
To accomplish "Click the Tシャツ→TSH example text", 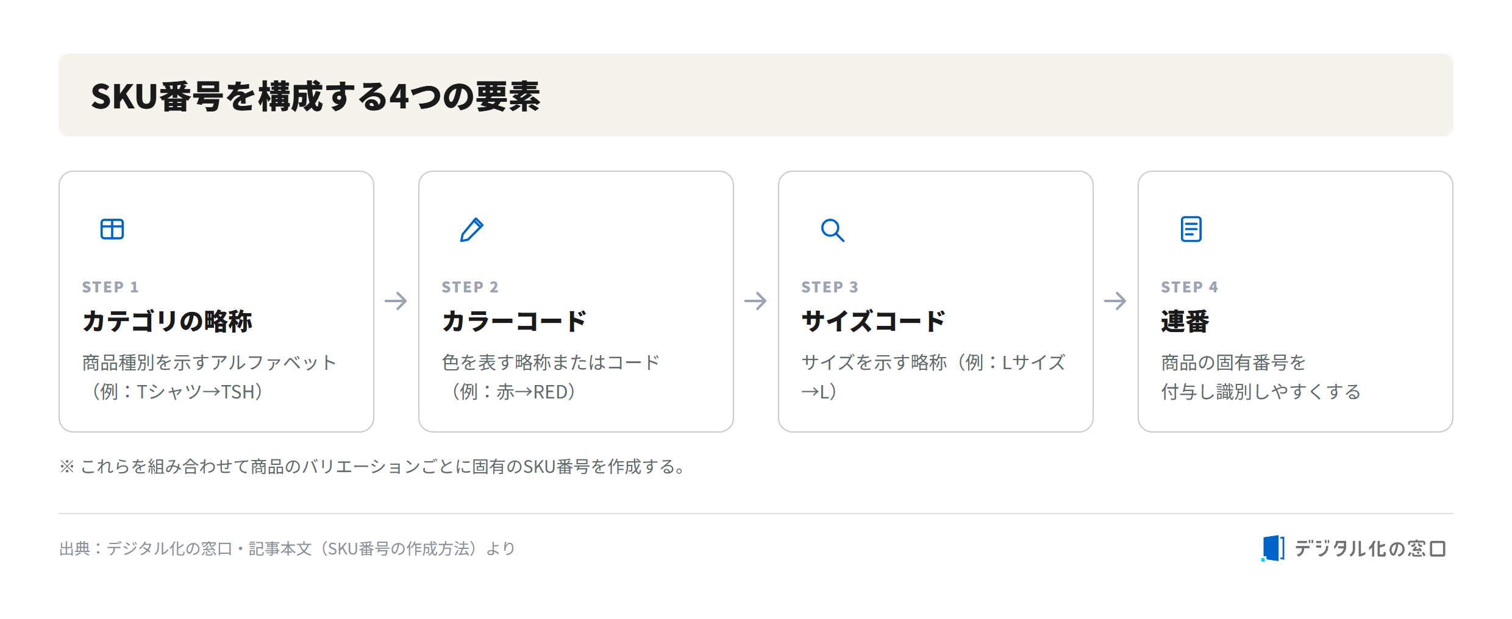I will [195, 392].
